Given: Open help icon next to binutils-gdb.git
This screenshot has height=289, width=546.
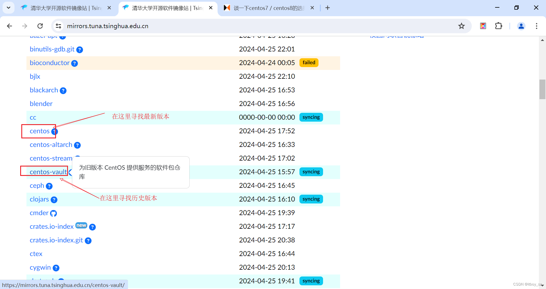Looking at the screenshot, I should pos(80,50).
